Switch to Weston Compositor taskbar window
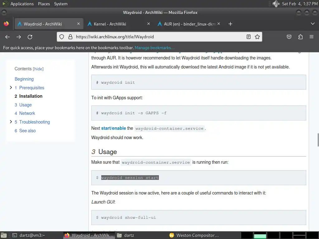 tap(194, 235)
